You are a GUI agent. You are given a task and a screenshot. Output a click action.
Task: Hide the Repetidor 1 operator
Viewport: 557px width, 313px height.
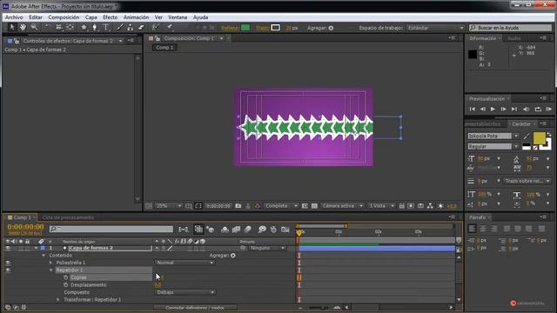(8, 270)
